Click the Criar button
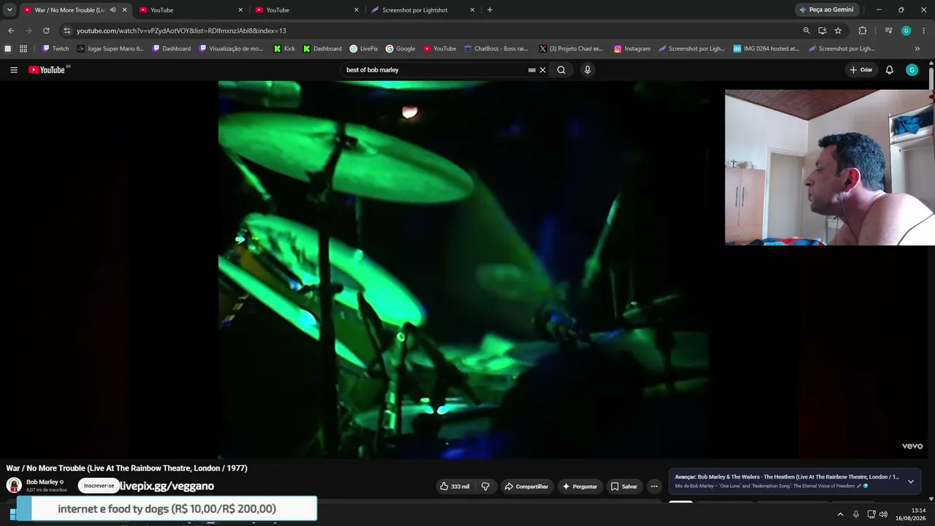935x526 pixels. click(861, 70)
